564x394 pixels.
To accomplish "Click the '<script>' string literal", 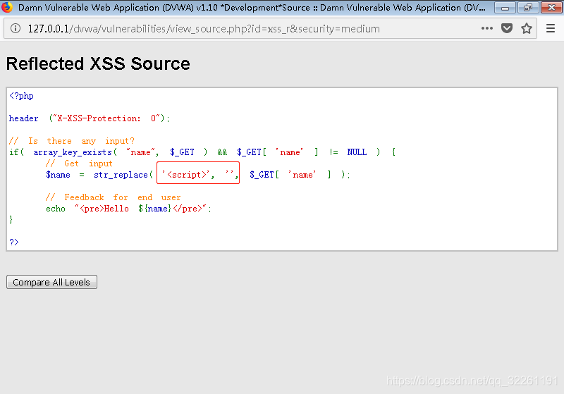I will [185, 175].
